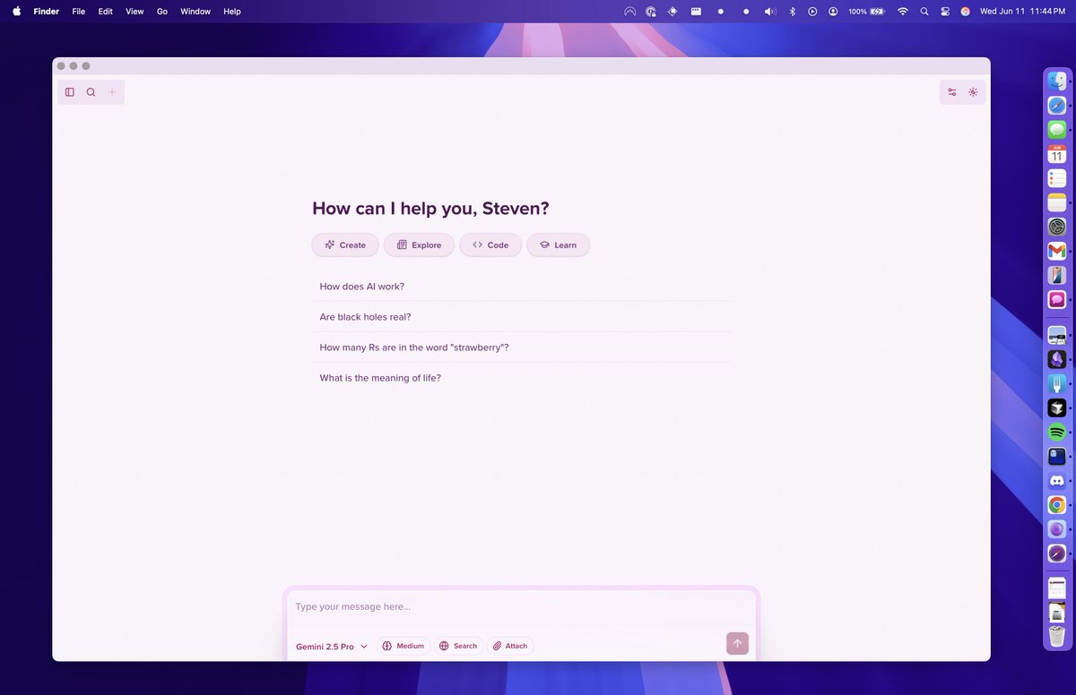This screenshot has height=695, width=1076.
Task: Launch Safari from the Dock
Action: [x=1057, y=106]
